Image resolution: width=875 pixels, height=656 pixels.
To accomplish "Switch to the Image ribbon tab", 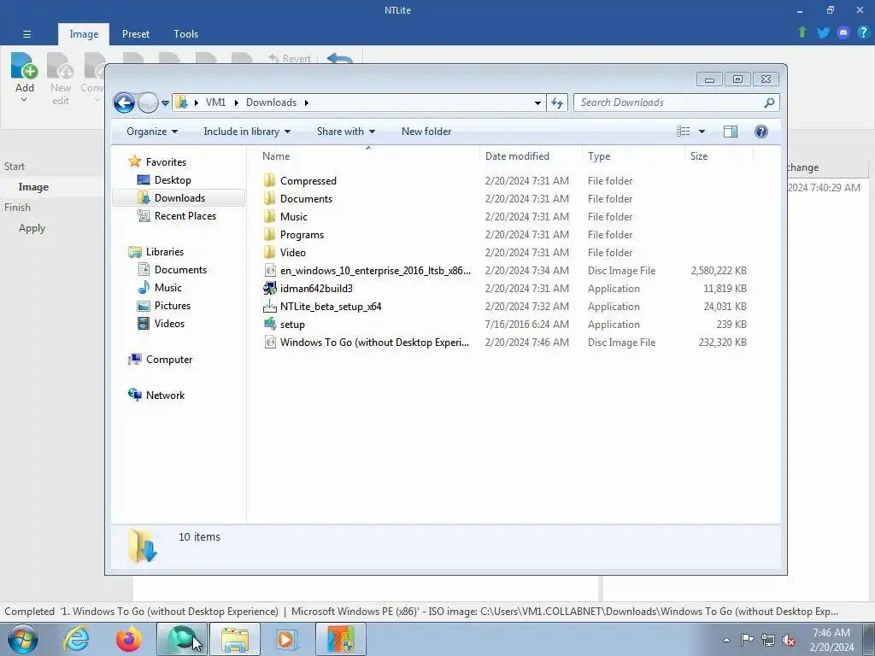I will [x=84, y=34].
